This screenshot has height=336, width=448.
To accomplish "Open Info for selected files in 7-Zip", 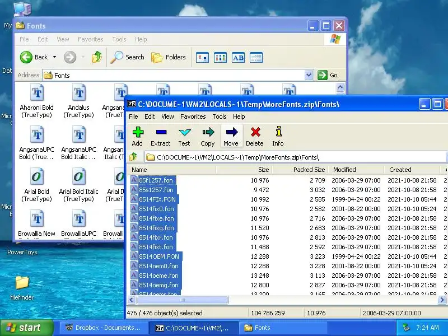I will click(x=278, y=136).
